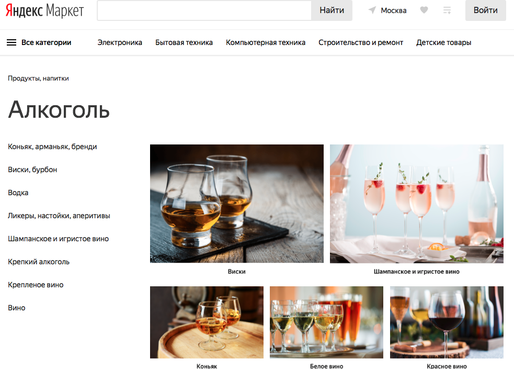Click the pink champagne glasses photo
Screen dimensions: 514x369
[x=416, y=204]
